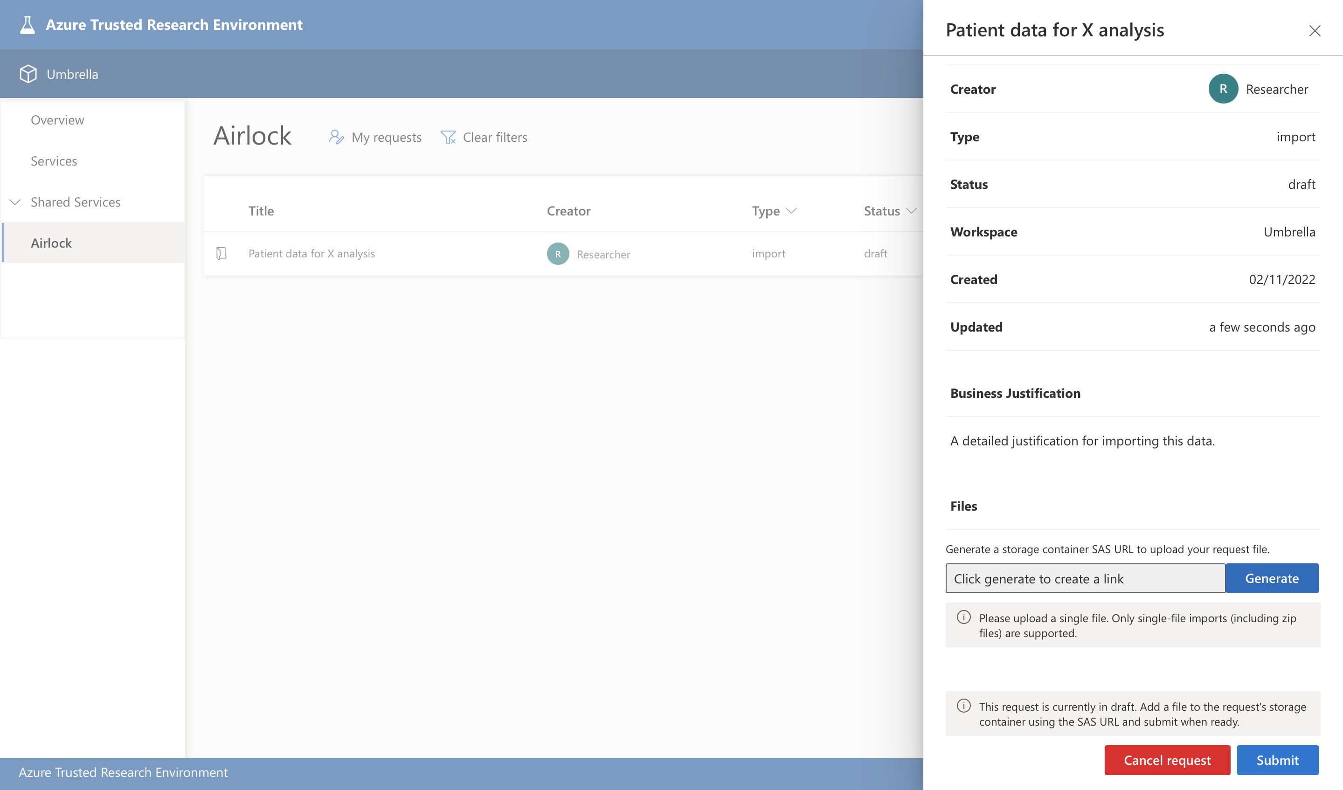The image size is (1343, 790).
Task: Click info icon beside single file notice
Action: 963,617
